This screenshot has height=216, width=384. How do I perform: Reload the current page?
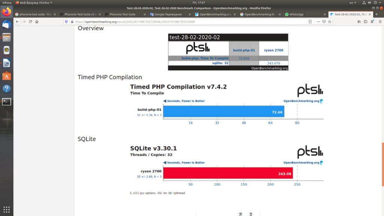click(30, 21)
